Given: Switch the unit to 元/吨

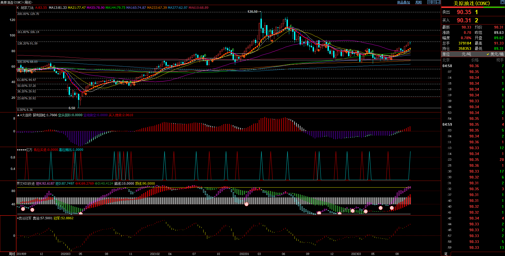Looking at the screenshot, I should point(466,54).
